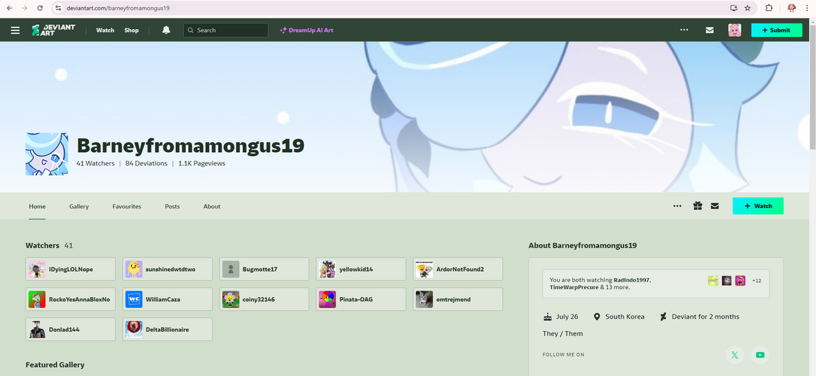Open your account avatar menu

[x=734, y=30]
